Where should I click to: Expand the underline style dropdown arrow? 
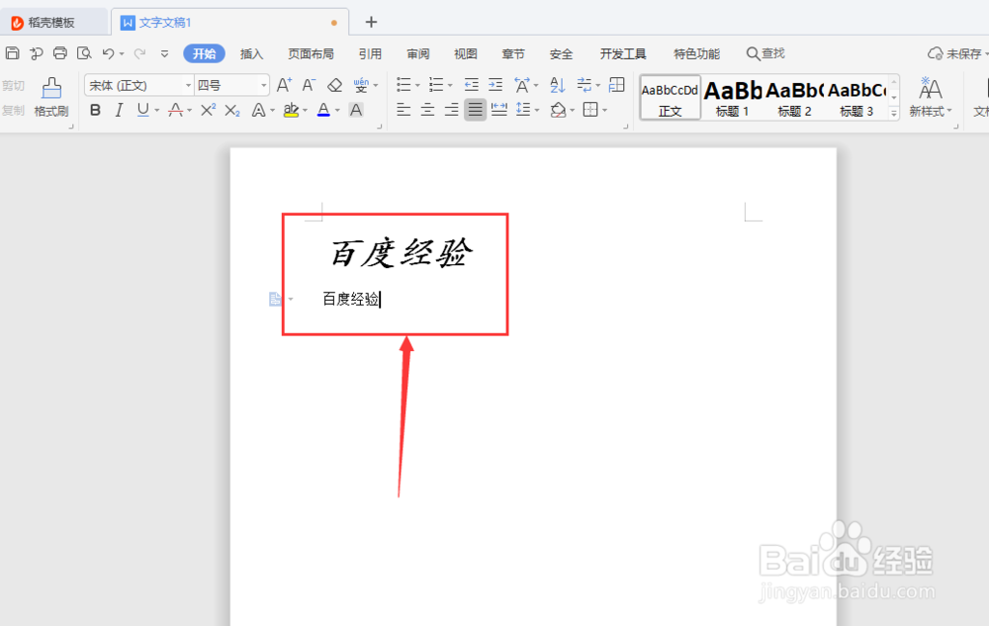tap(157, 111)
